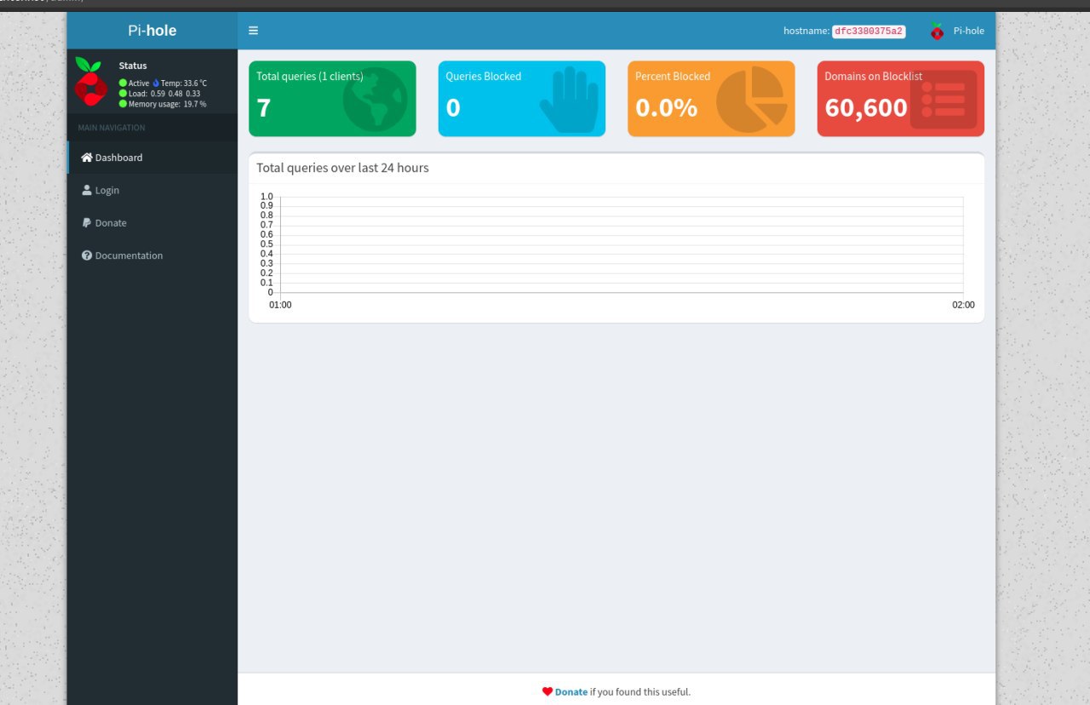
Task: Click the green Active status dot
Action: click(123, 83)
